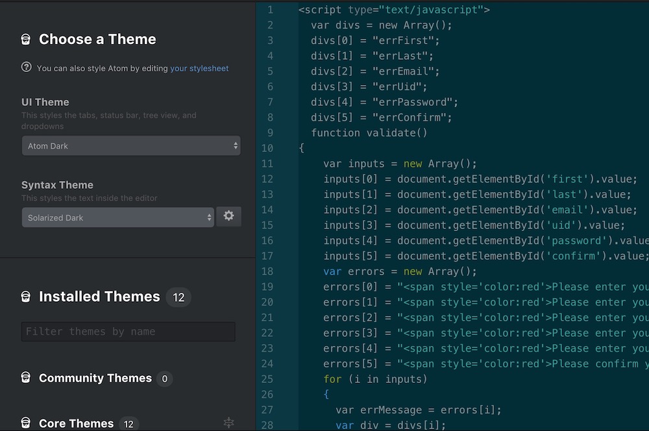Collapse the Community Themes section heading
Screen dimensions: 649x431
coord(95,378)
